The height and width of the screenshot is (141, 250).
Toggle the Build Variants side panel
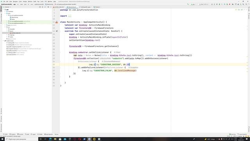point(1,128)
